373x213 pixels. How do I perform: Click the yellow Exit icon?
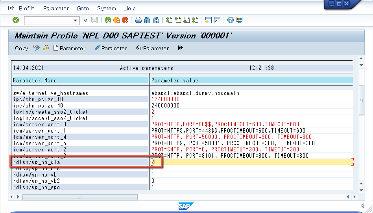tap(116, 20)
